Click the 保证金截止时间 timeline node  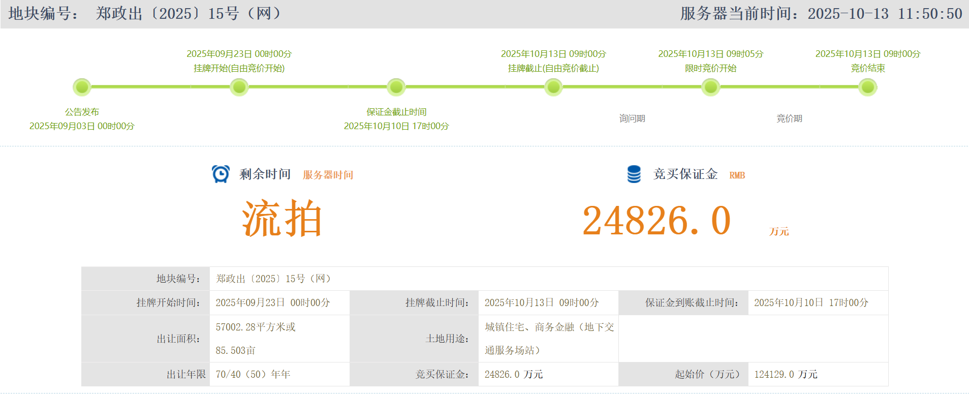point(396,87)
